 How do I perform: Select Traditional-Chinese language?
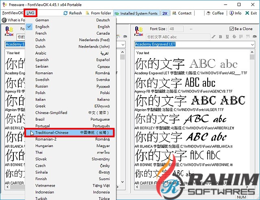tap(69, 132)
